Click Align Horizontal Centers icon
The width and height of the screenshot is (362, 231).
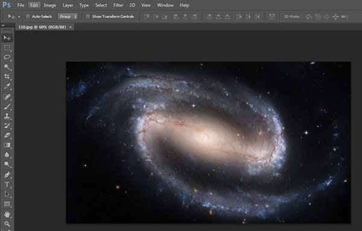185,17
